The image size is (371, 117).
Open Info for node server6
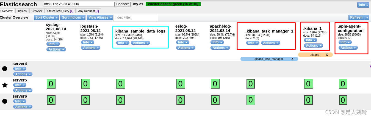[x=20, y=101]
